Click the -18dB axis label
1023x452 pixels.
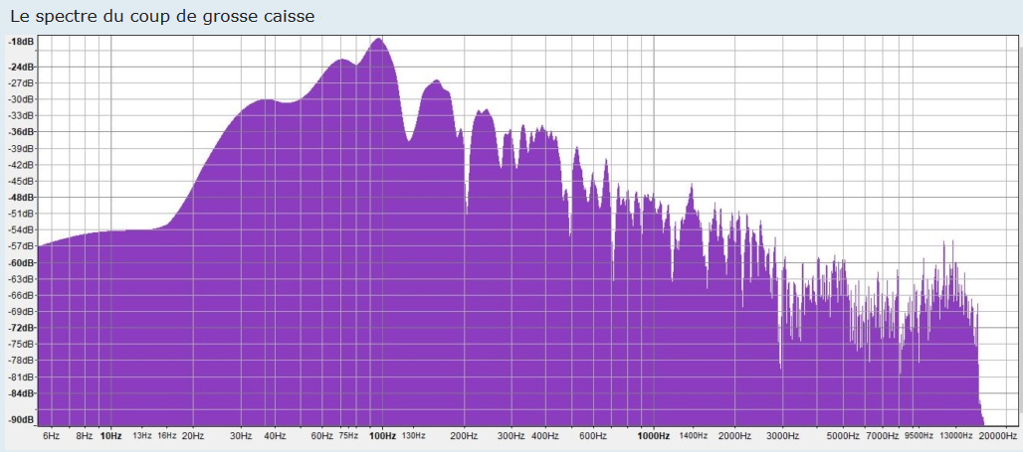point(22,41)
